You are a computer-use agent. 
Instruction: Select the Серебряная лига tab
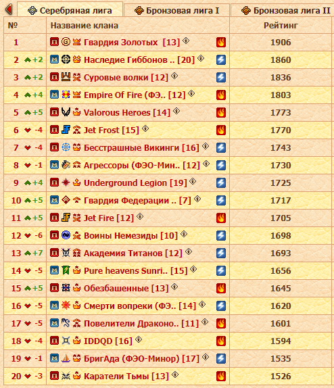(x=70, y=10)
